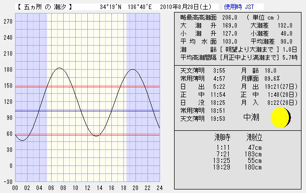Click the 日没 time 18:25

point(218,103)
